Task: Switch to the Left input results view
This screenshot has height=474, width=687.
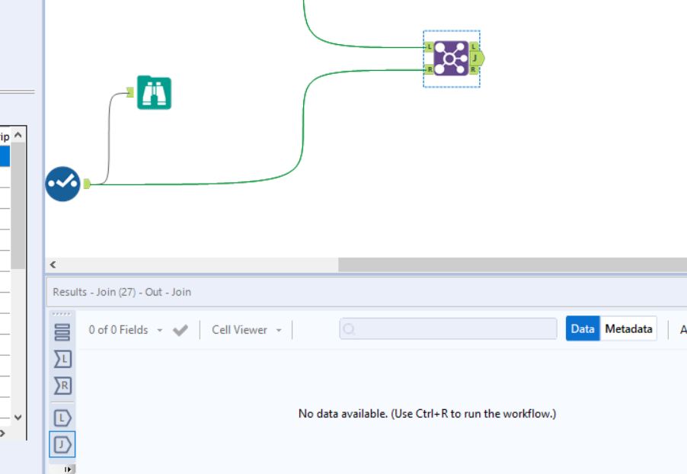Action: coord(62,359)
